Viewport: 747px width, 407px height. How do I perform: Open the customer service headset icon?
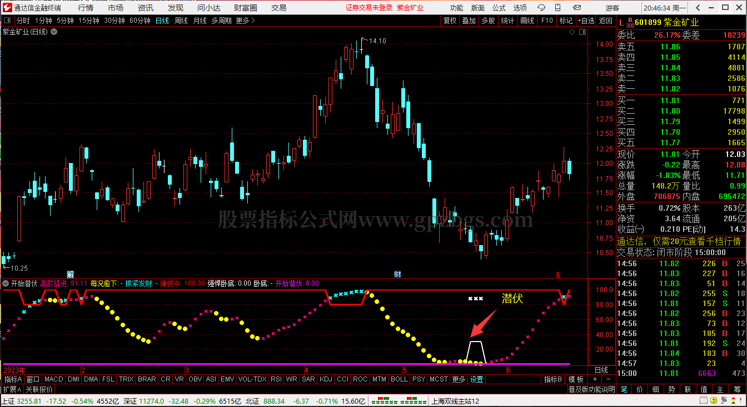point(541,8)
